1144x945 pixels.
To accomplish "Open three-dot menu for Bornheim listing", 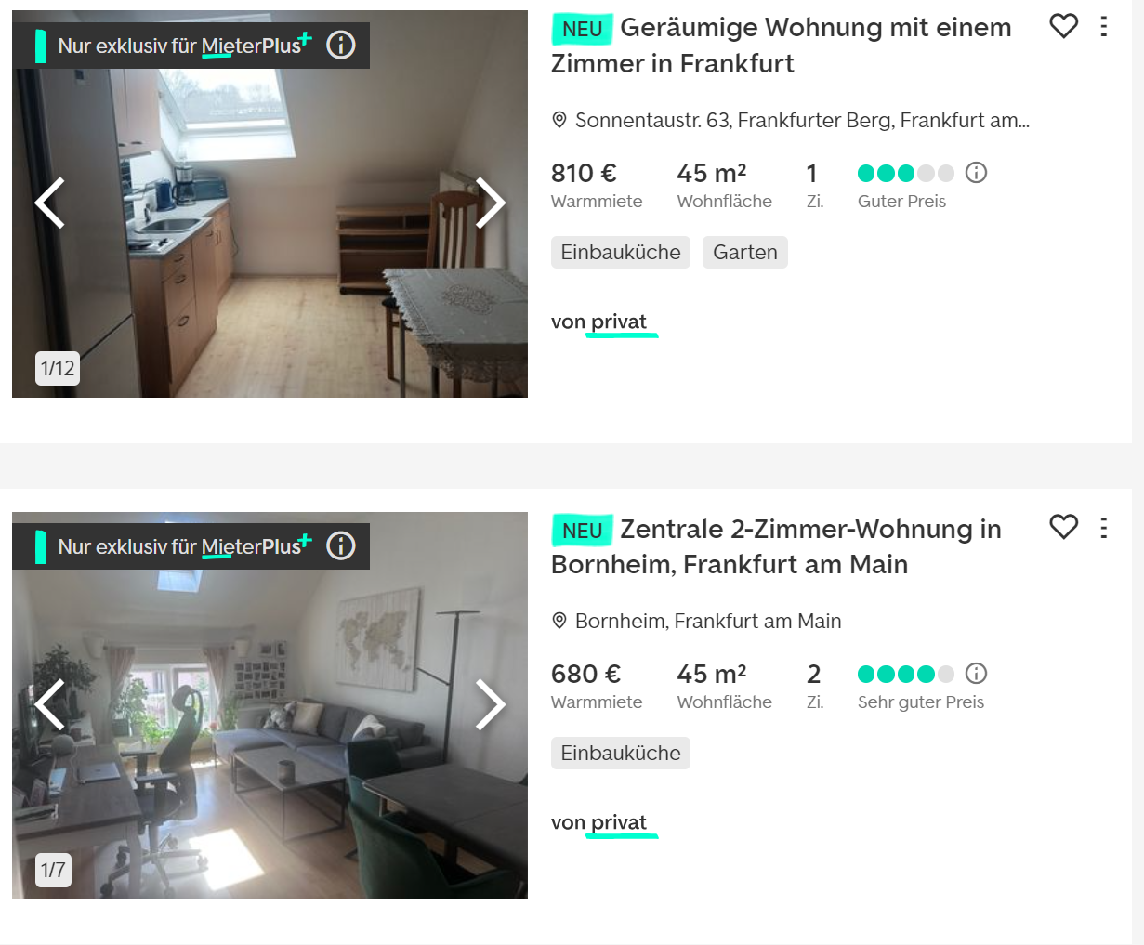I will pyautogui.click(x=1103, y=528).
